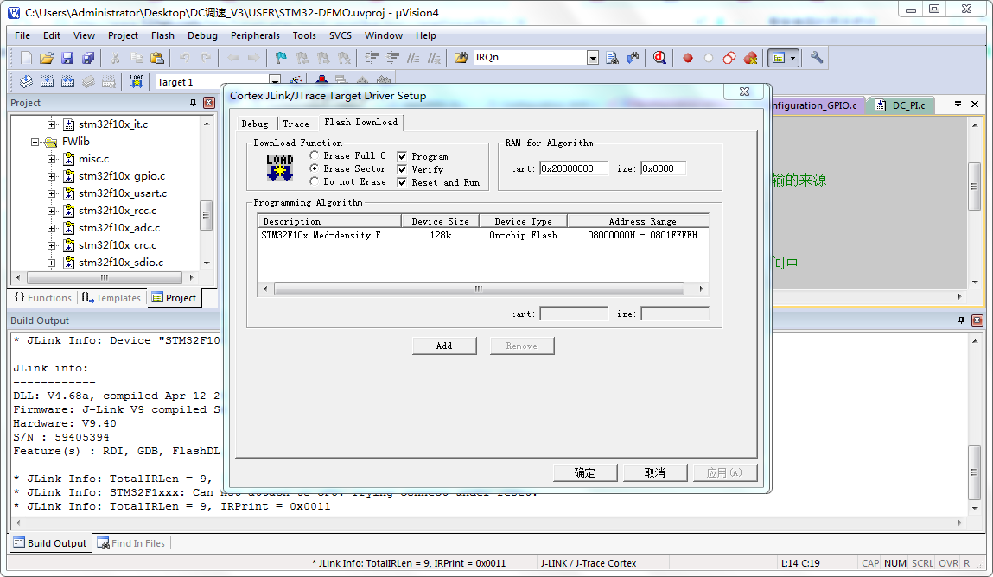Viewport: 993px width, 577px height.
Task: Switch to the DC_PI.c editor tab
Action: pos(901,105)
